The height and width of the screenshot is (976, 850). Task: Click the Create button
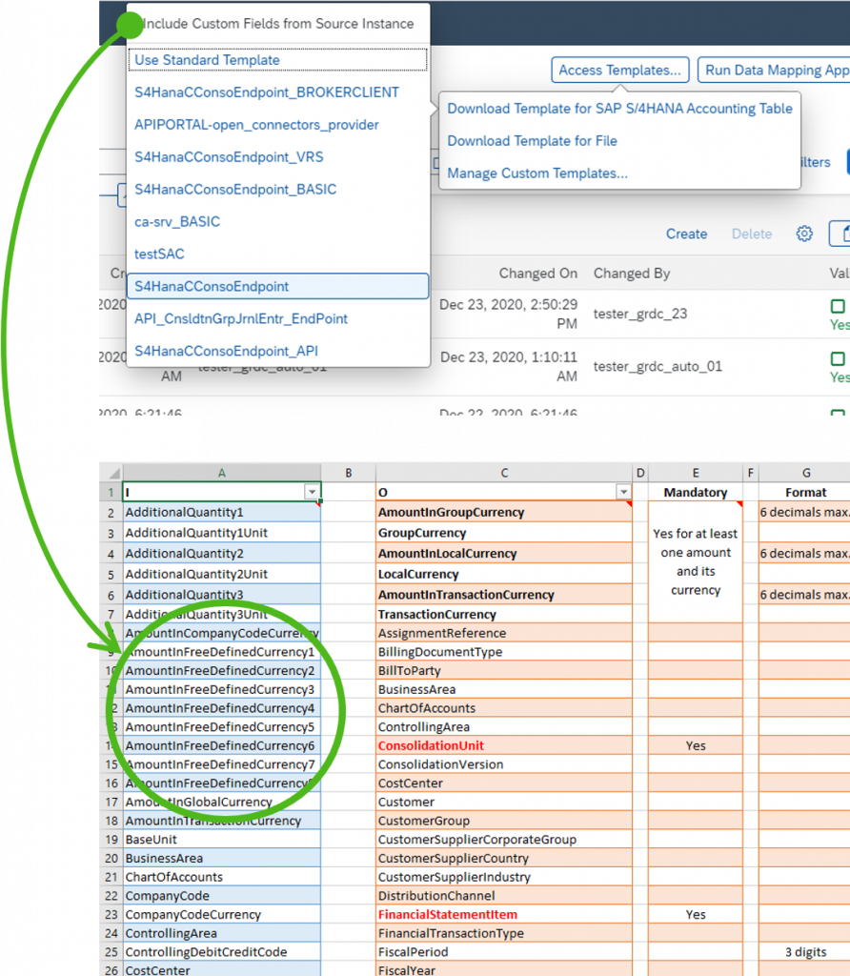click(x=686, y=234)
